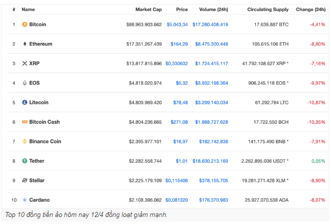This screenshot has height=224, width=331.
Task: Click Ethereum volume $8.475.300.448
Action: [x=211, y=44]
